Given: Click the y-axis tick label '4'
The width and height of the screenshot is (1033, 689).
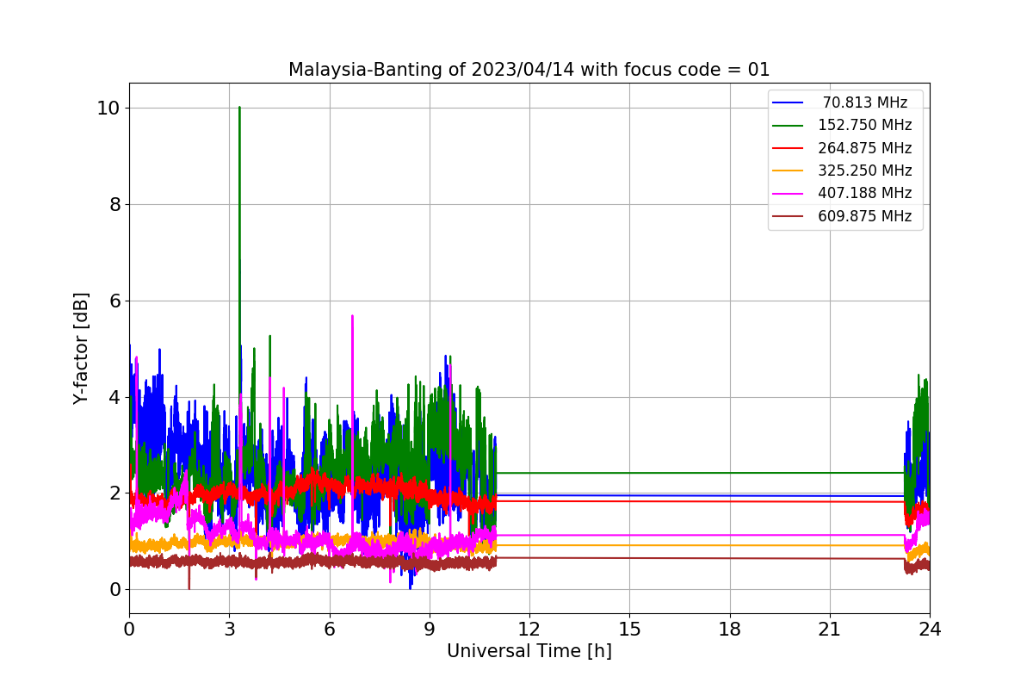Looking at the screenshot, I should pos(115,398).
